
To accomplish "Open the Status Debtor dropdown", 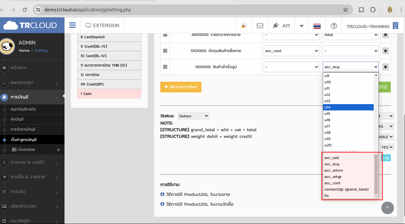I will (193, 116).
